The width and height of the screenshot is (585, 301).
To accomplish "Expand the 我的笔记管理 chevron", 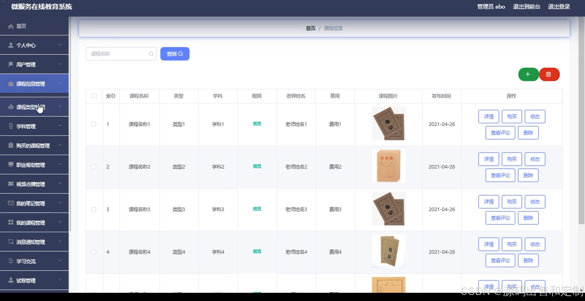I will [x=60, y=203].
